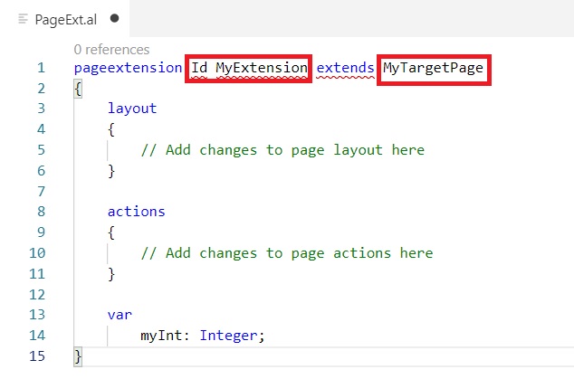
Task: Open the '0 references' code lens link
Action: (x=111, y=50)
